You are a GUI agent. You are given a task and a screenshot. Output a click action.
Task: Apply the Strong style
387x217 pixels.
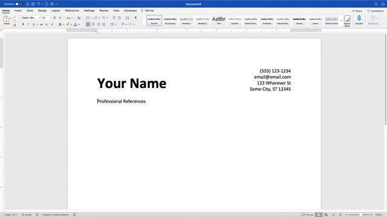pyautogui.click(x=299, y=20)
